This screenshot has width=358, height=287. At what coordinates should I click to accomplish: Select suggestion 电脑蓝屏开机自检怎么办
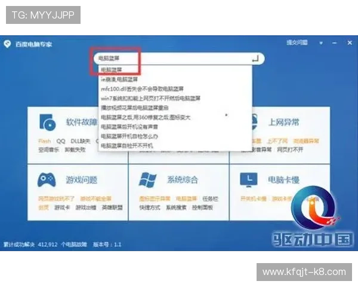(x=129, y=136)
